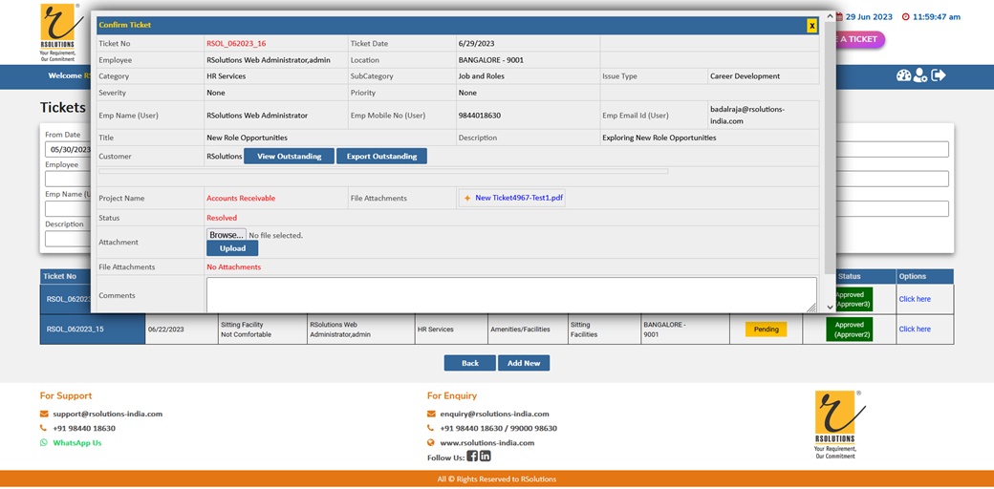This screenshot has width=994, height=489.
Task: Click the Add New button
Action: [x=524, y=363]
